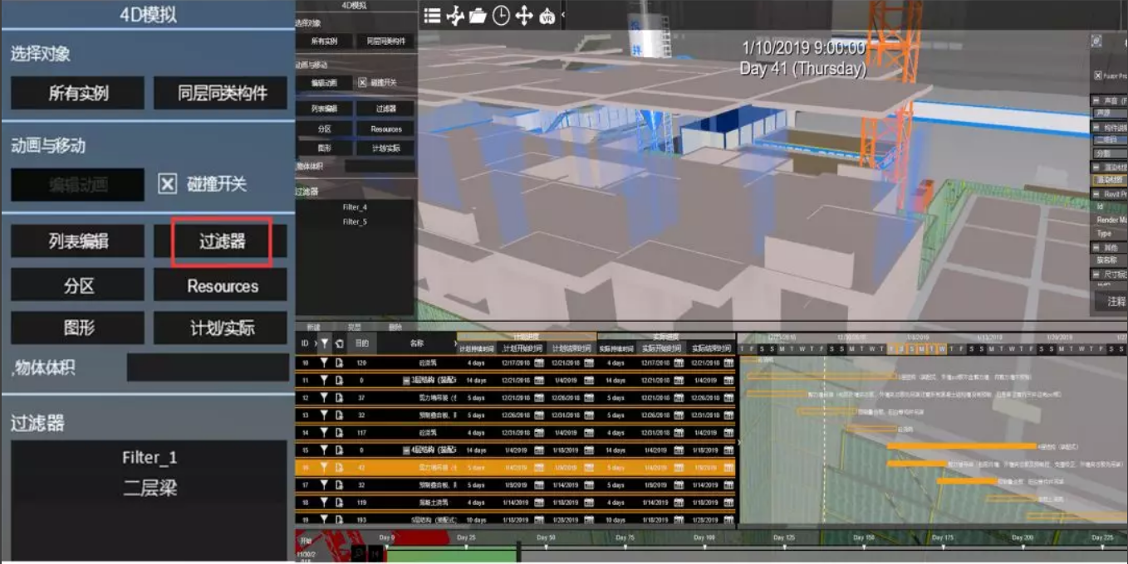The height and width of the screenshot is (564, 1128).
Task: Toggle 碰撞开关 checkbox in small 4D panel
Action: point(362,82)
